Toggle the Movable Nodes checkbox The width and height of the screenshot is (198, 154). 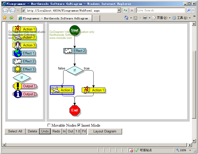[x=49, y=125]
